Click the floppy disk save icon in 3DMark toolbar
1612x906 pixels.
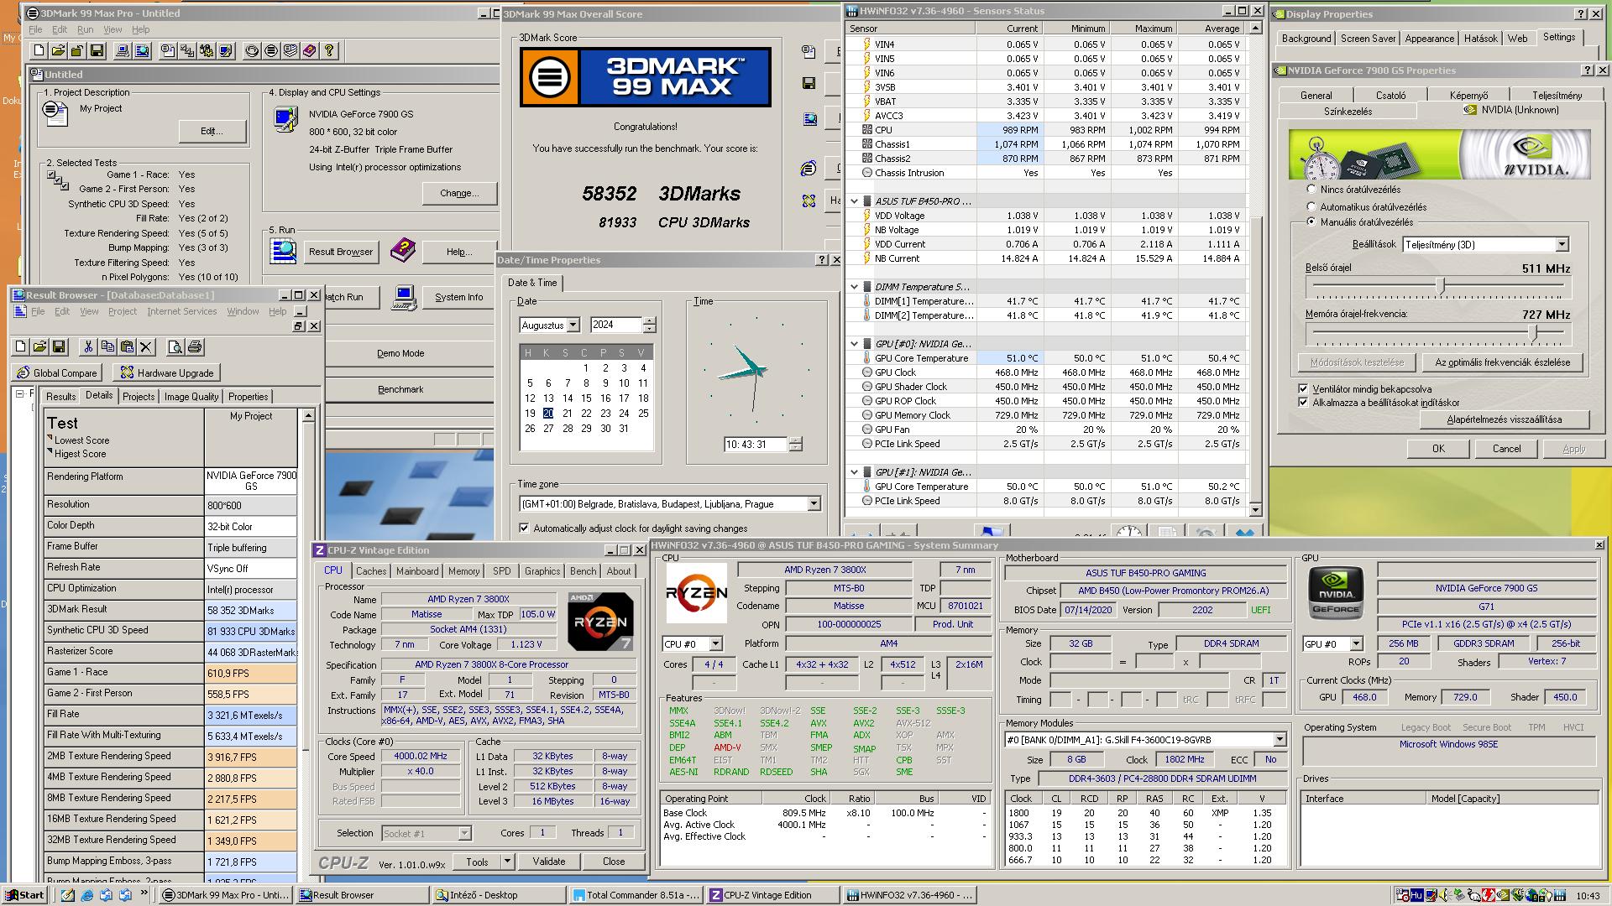click(97, 51)
